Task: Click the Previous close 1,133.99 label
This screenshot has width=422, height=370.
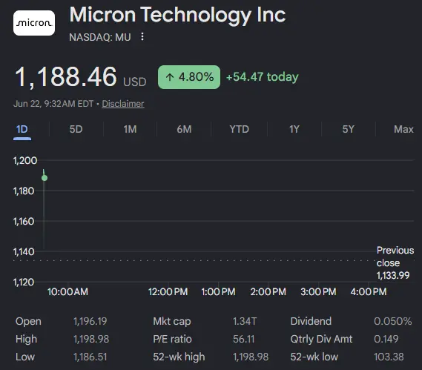Action: [x=395, y=263]
